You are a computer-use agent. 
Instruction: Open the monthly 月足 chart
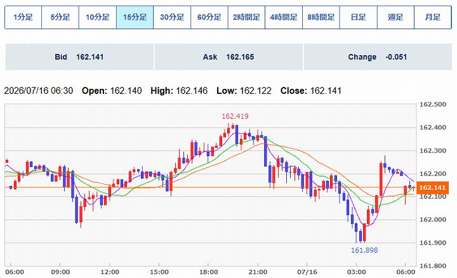click(433, 17)
